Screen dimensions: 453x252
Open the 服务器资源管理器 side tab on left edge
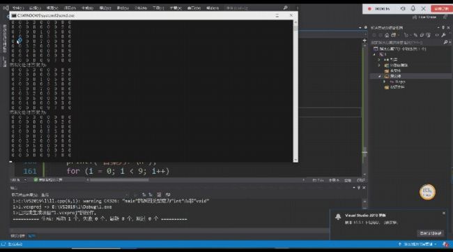(5, 38)
